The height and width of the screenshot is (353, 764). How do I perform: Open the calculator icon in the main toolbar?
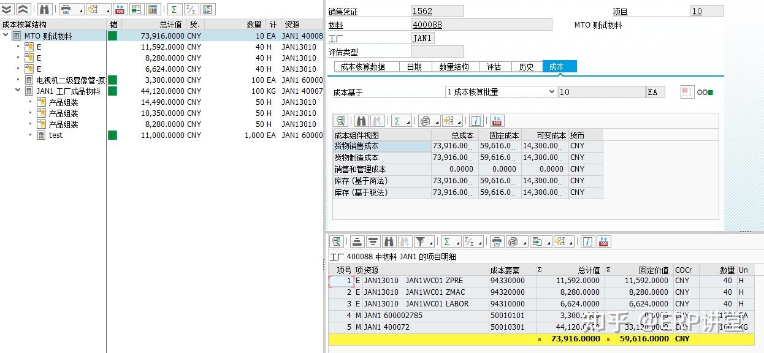pyautogui.click(x=151, y=9)
